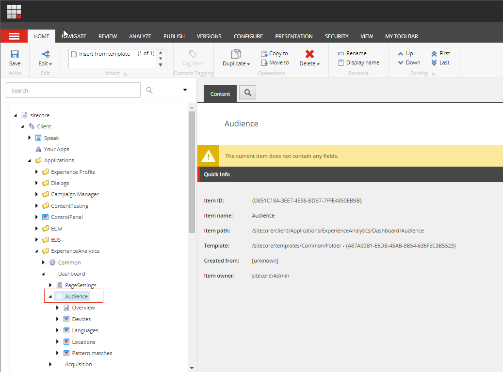Viewport: 503px width, 372px height.
Task: Select the Locations tree item
Action: click(x=83, y=342)
